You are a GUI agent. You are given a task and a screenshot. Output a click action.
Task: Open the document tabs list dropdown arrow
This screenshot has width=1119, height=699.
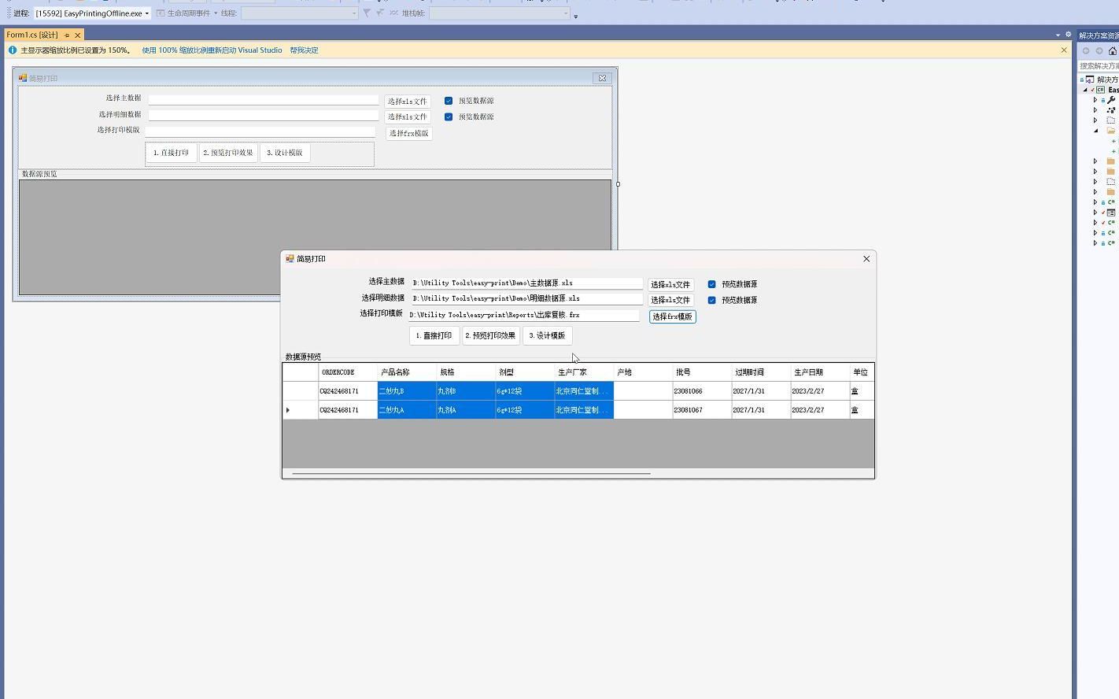pos(1058,35)
